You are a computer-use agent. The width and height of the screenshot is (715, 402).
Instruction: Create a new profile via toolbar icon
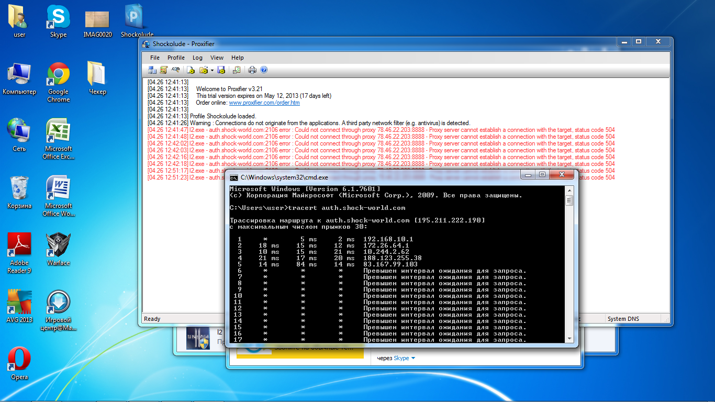(191, 70)
